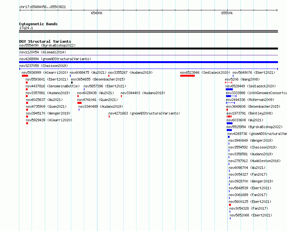This screenshot has height=231, width=287.
Task: Open esv3654655 (Besenbacher2015) variant
Action: pos(98,79)
